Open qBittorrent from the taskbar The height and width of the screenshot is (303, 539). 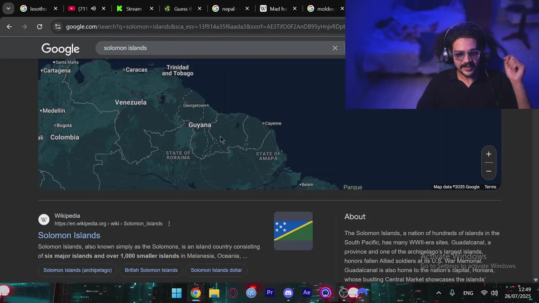(251, 293)
